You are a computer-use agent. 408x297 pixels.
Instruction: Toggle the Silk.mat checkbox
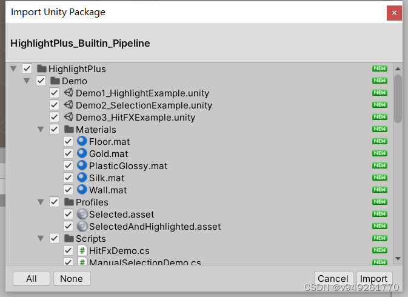(x=68, y=178)
